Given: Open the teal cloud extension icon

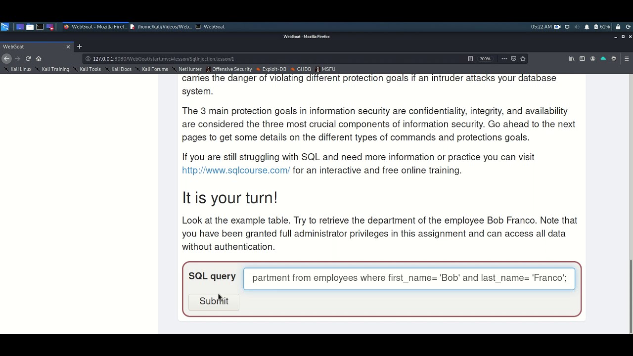Looking at the screenshot, I should point(603,59).
